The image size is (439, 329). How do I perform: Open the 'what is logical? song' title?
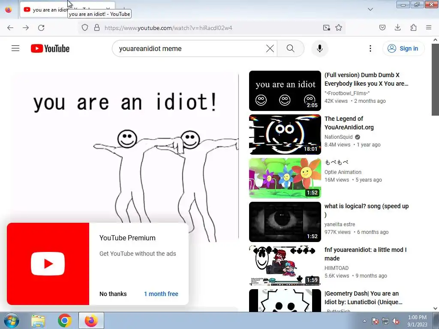coord(367,210)
